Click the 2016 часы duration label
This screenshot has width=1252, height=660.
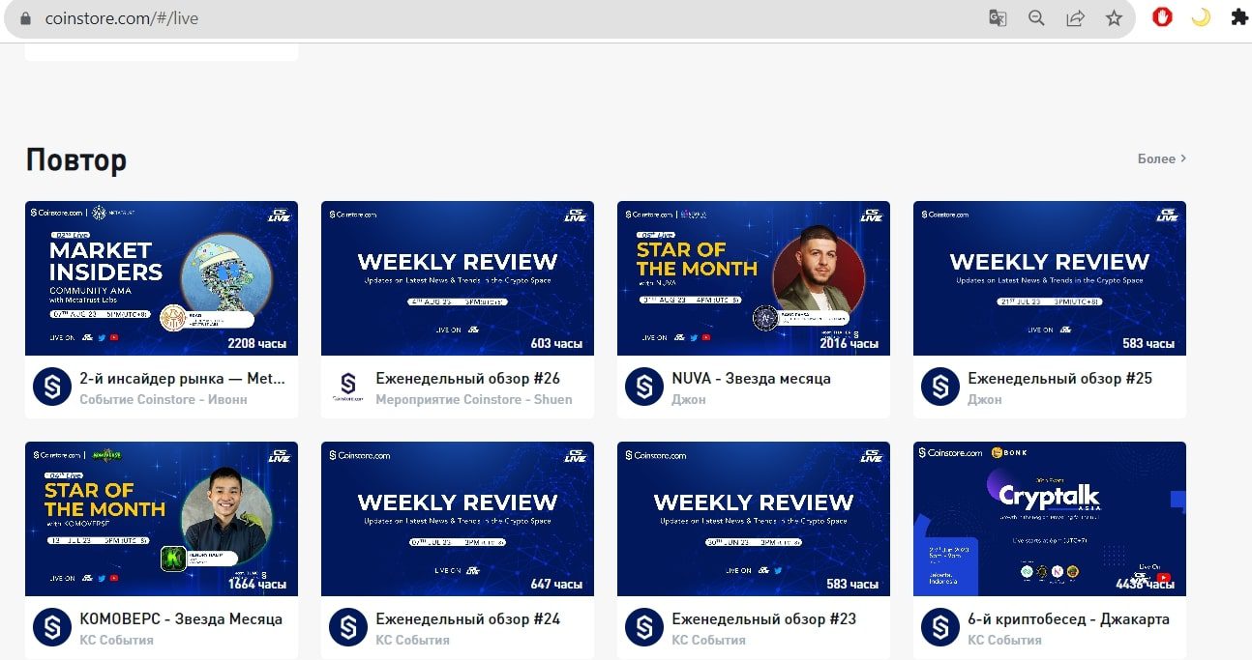click(x=850, y=343)
